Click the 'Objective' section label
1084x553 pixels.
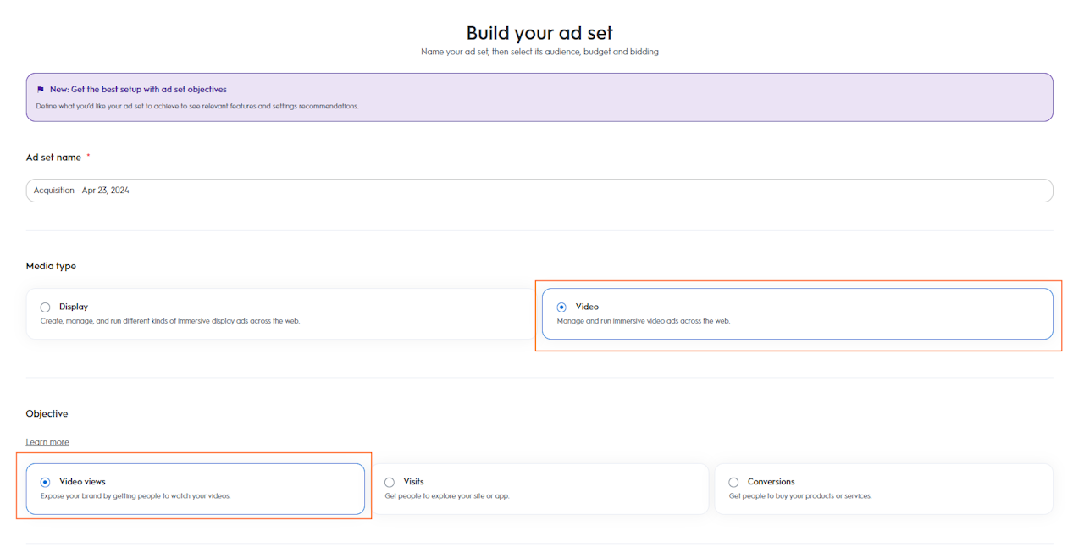click(x=47, y=413)
